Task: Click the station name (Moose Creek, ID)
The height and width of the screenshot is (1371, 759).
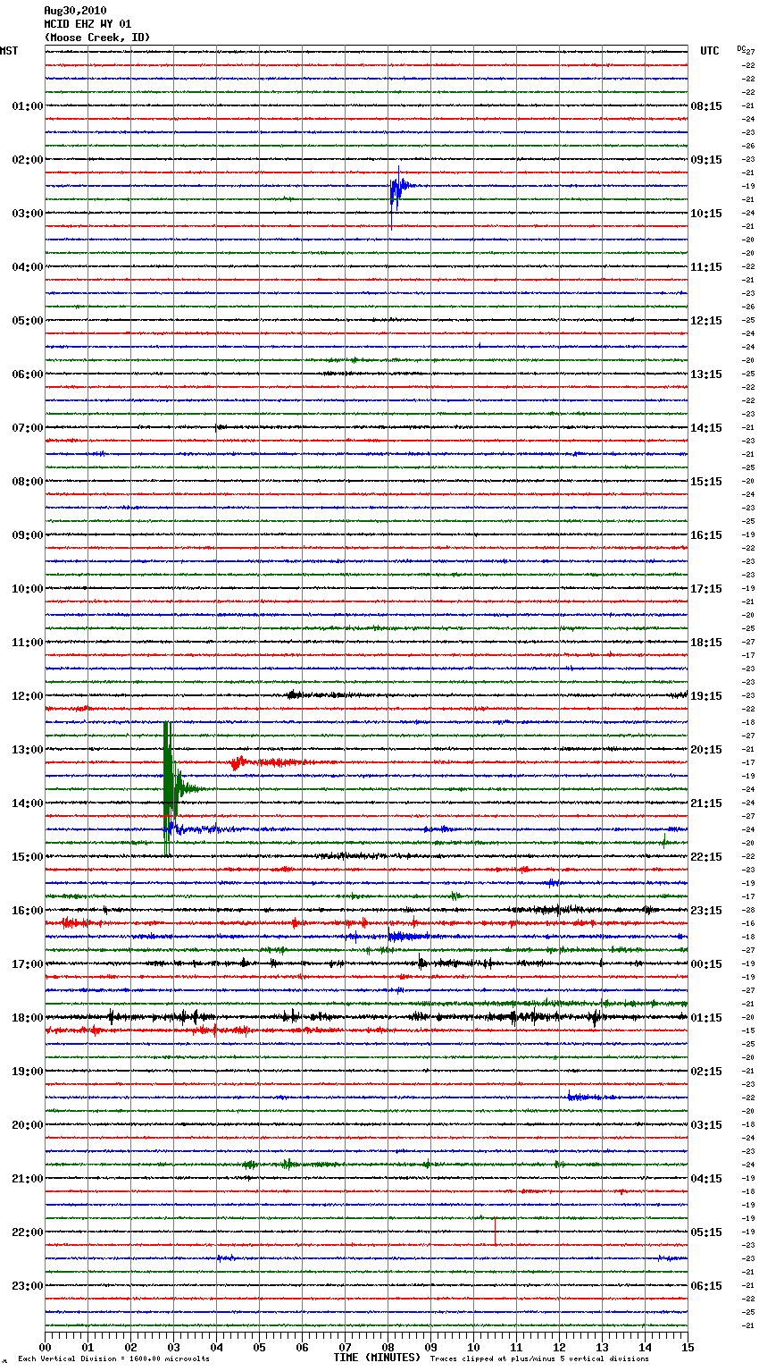Action: [97, 38]
